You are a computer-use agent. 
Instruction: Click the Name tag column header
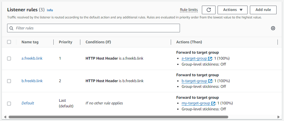pyautogui.click(x=30, y=42)
